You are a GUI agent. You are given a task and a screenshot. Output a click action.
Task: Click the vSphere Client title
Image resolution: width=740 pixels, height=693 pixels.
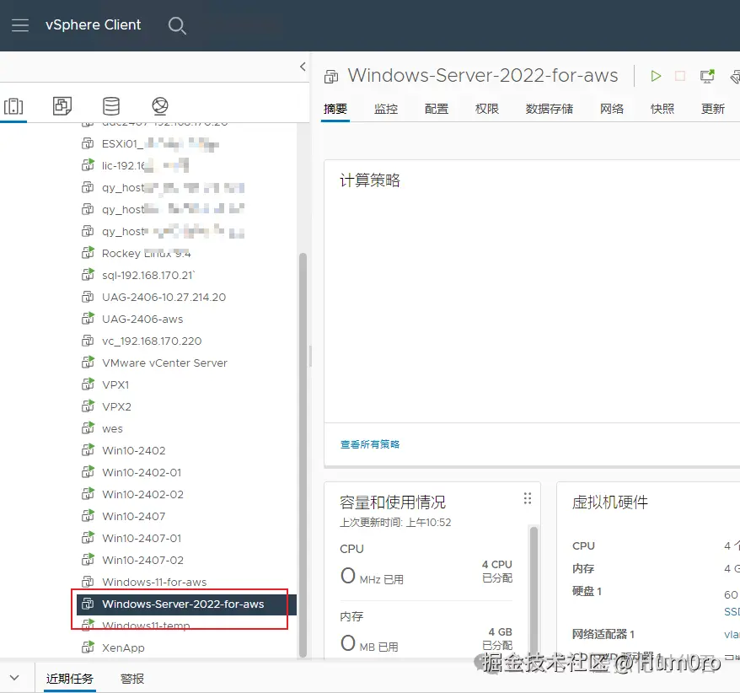[93, 25]
